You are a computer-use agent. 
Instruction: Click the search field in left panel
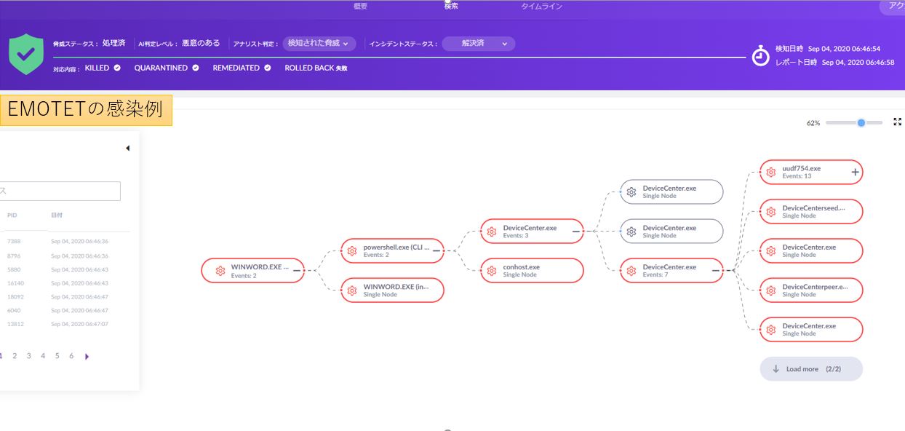[x=60, y=191]
